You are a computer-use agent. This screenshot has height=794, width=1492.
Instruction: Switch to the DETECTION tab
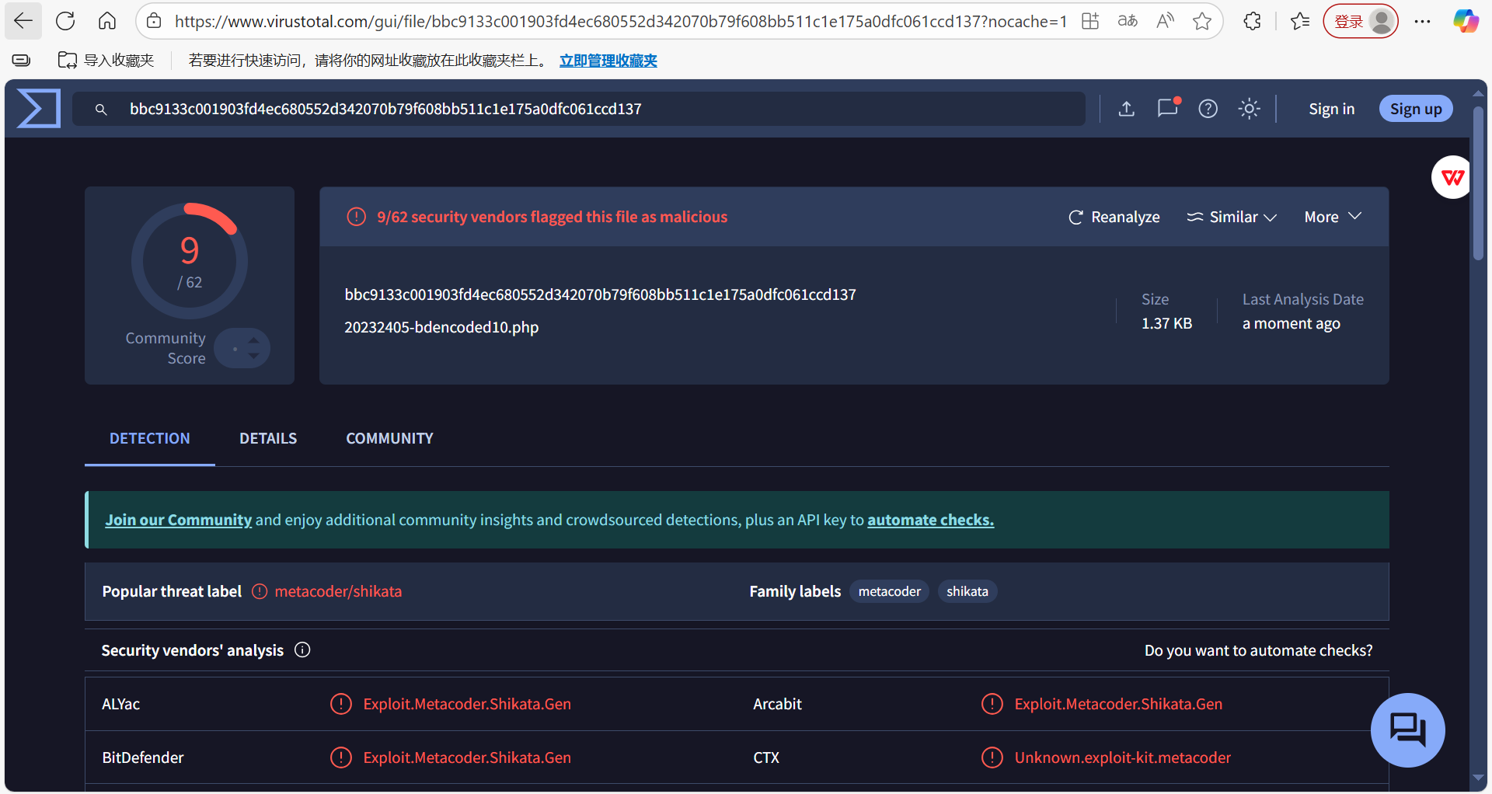pos(150,438)
